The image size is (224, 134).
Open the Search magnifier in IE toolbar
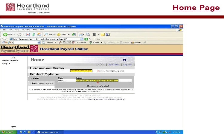pos(49,35)
